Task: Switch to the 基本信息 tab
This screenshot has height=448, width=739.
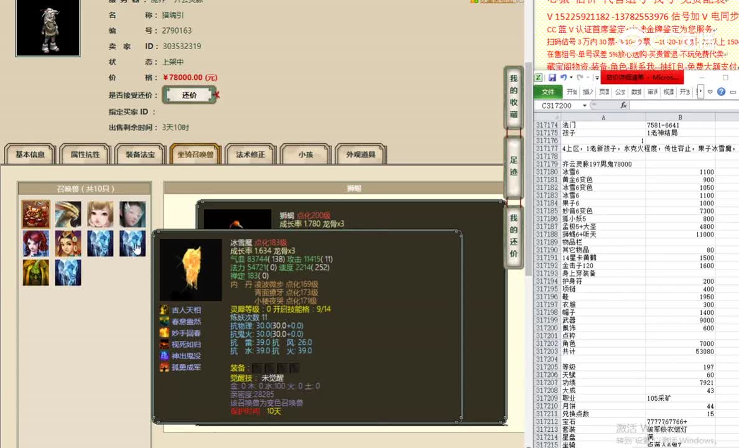Action: 29,154
